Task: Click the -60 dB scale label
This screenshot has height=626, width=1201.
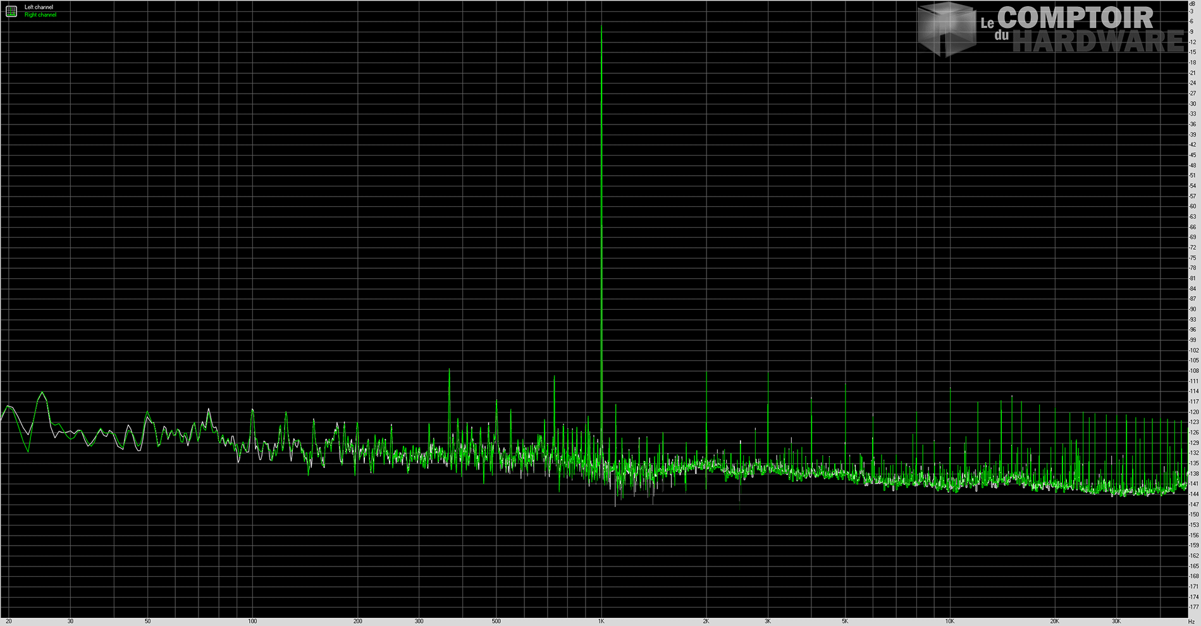Action: 1193,207
